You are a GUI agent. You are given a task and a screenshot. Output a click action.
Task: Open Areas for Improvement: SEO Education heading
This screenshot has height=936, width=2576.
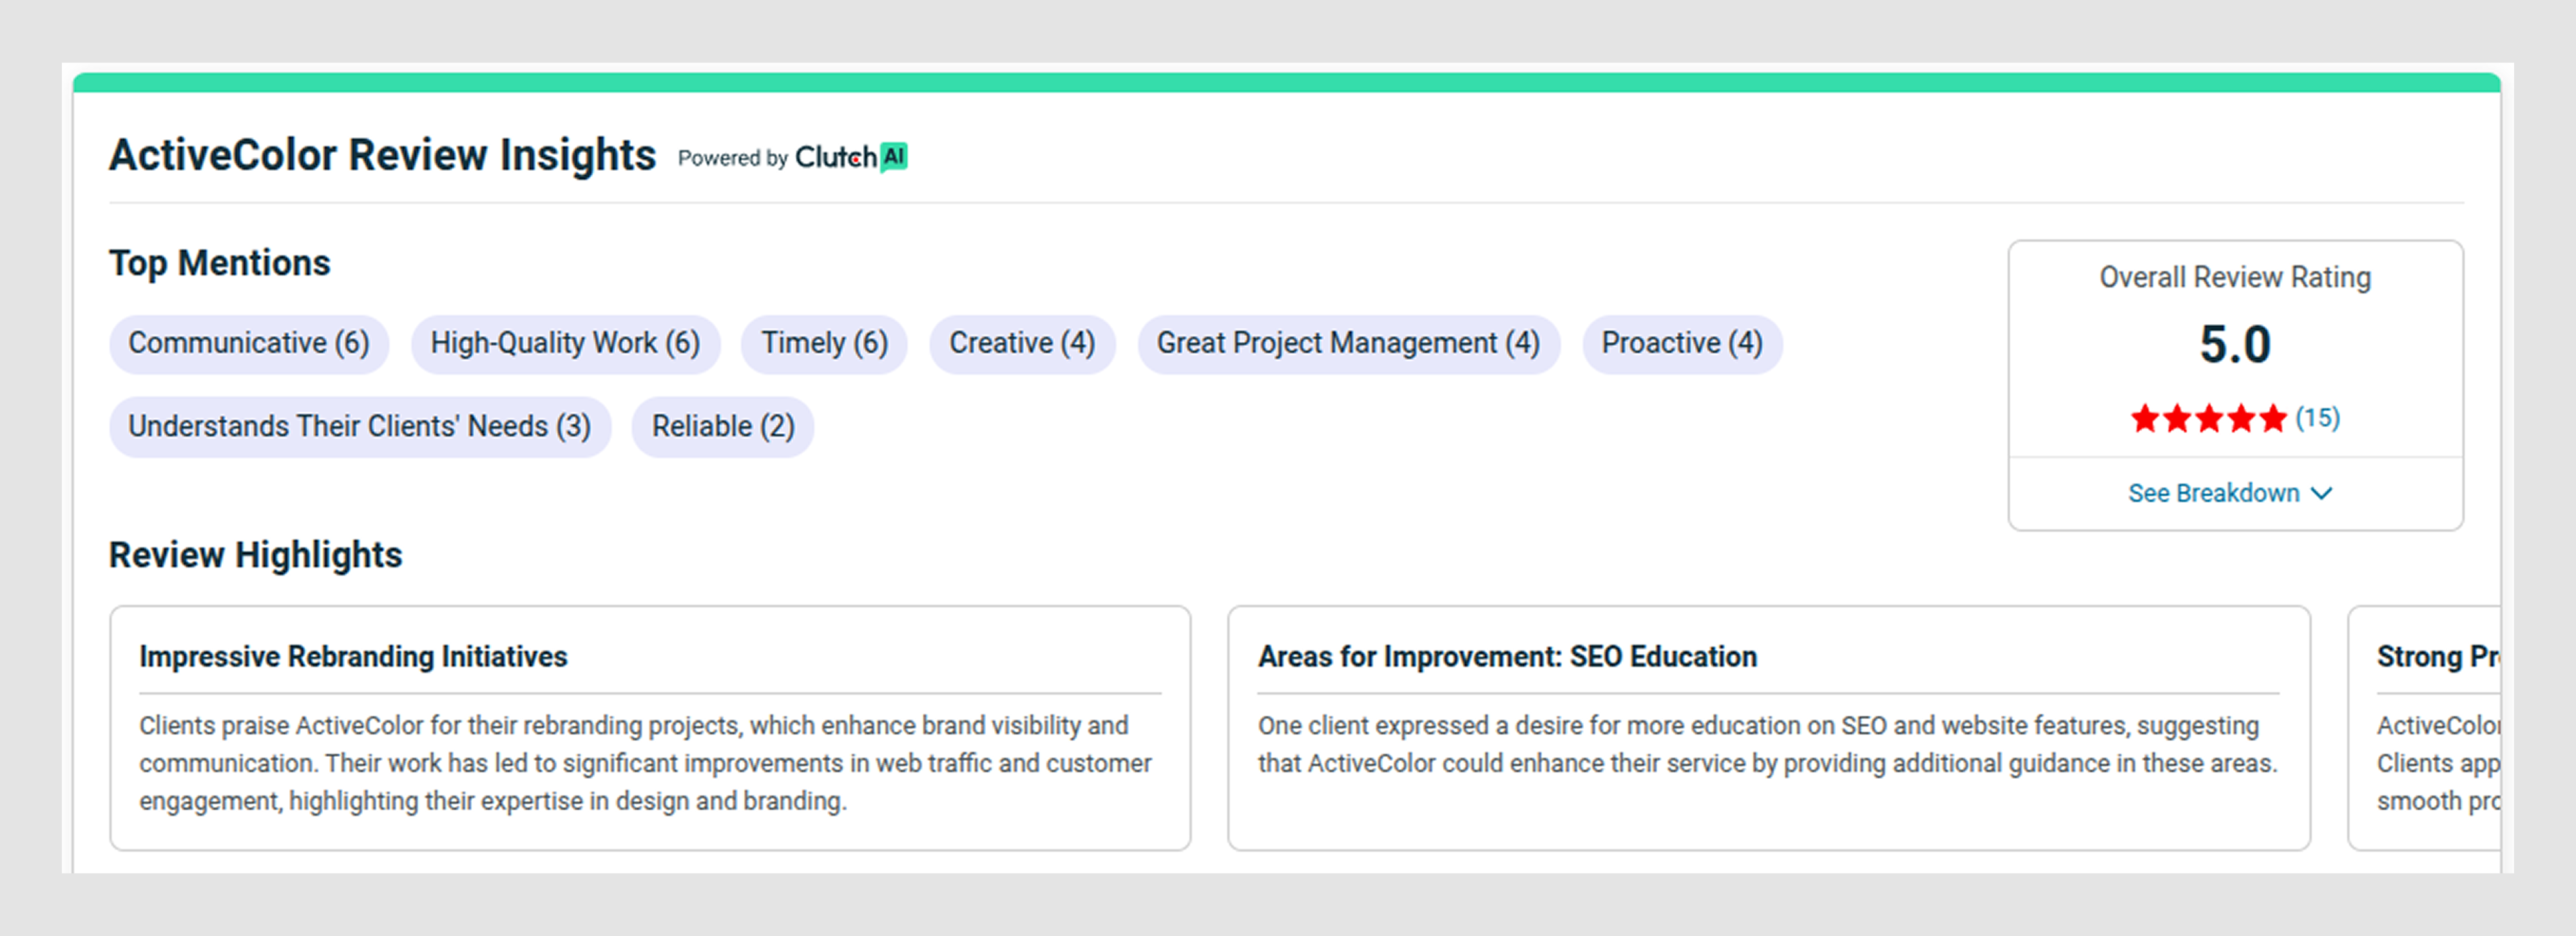point(1507,657)
